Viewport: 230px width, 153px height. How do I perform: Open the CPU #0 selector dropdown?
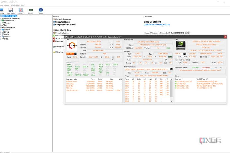coord(75,54)
